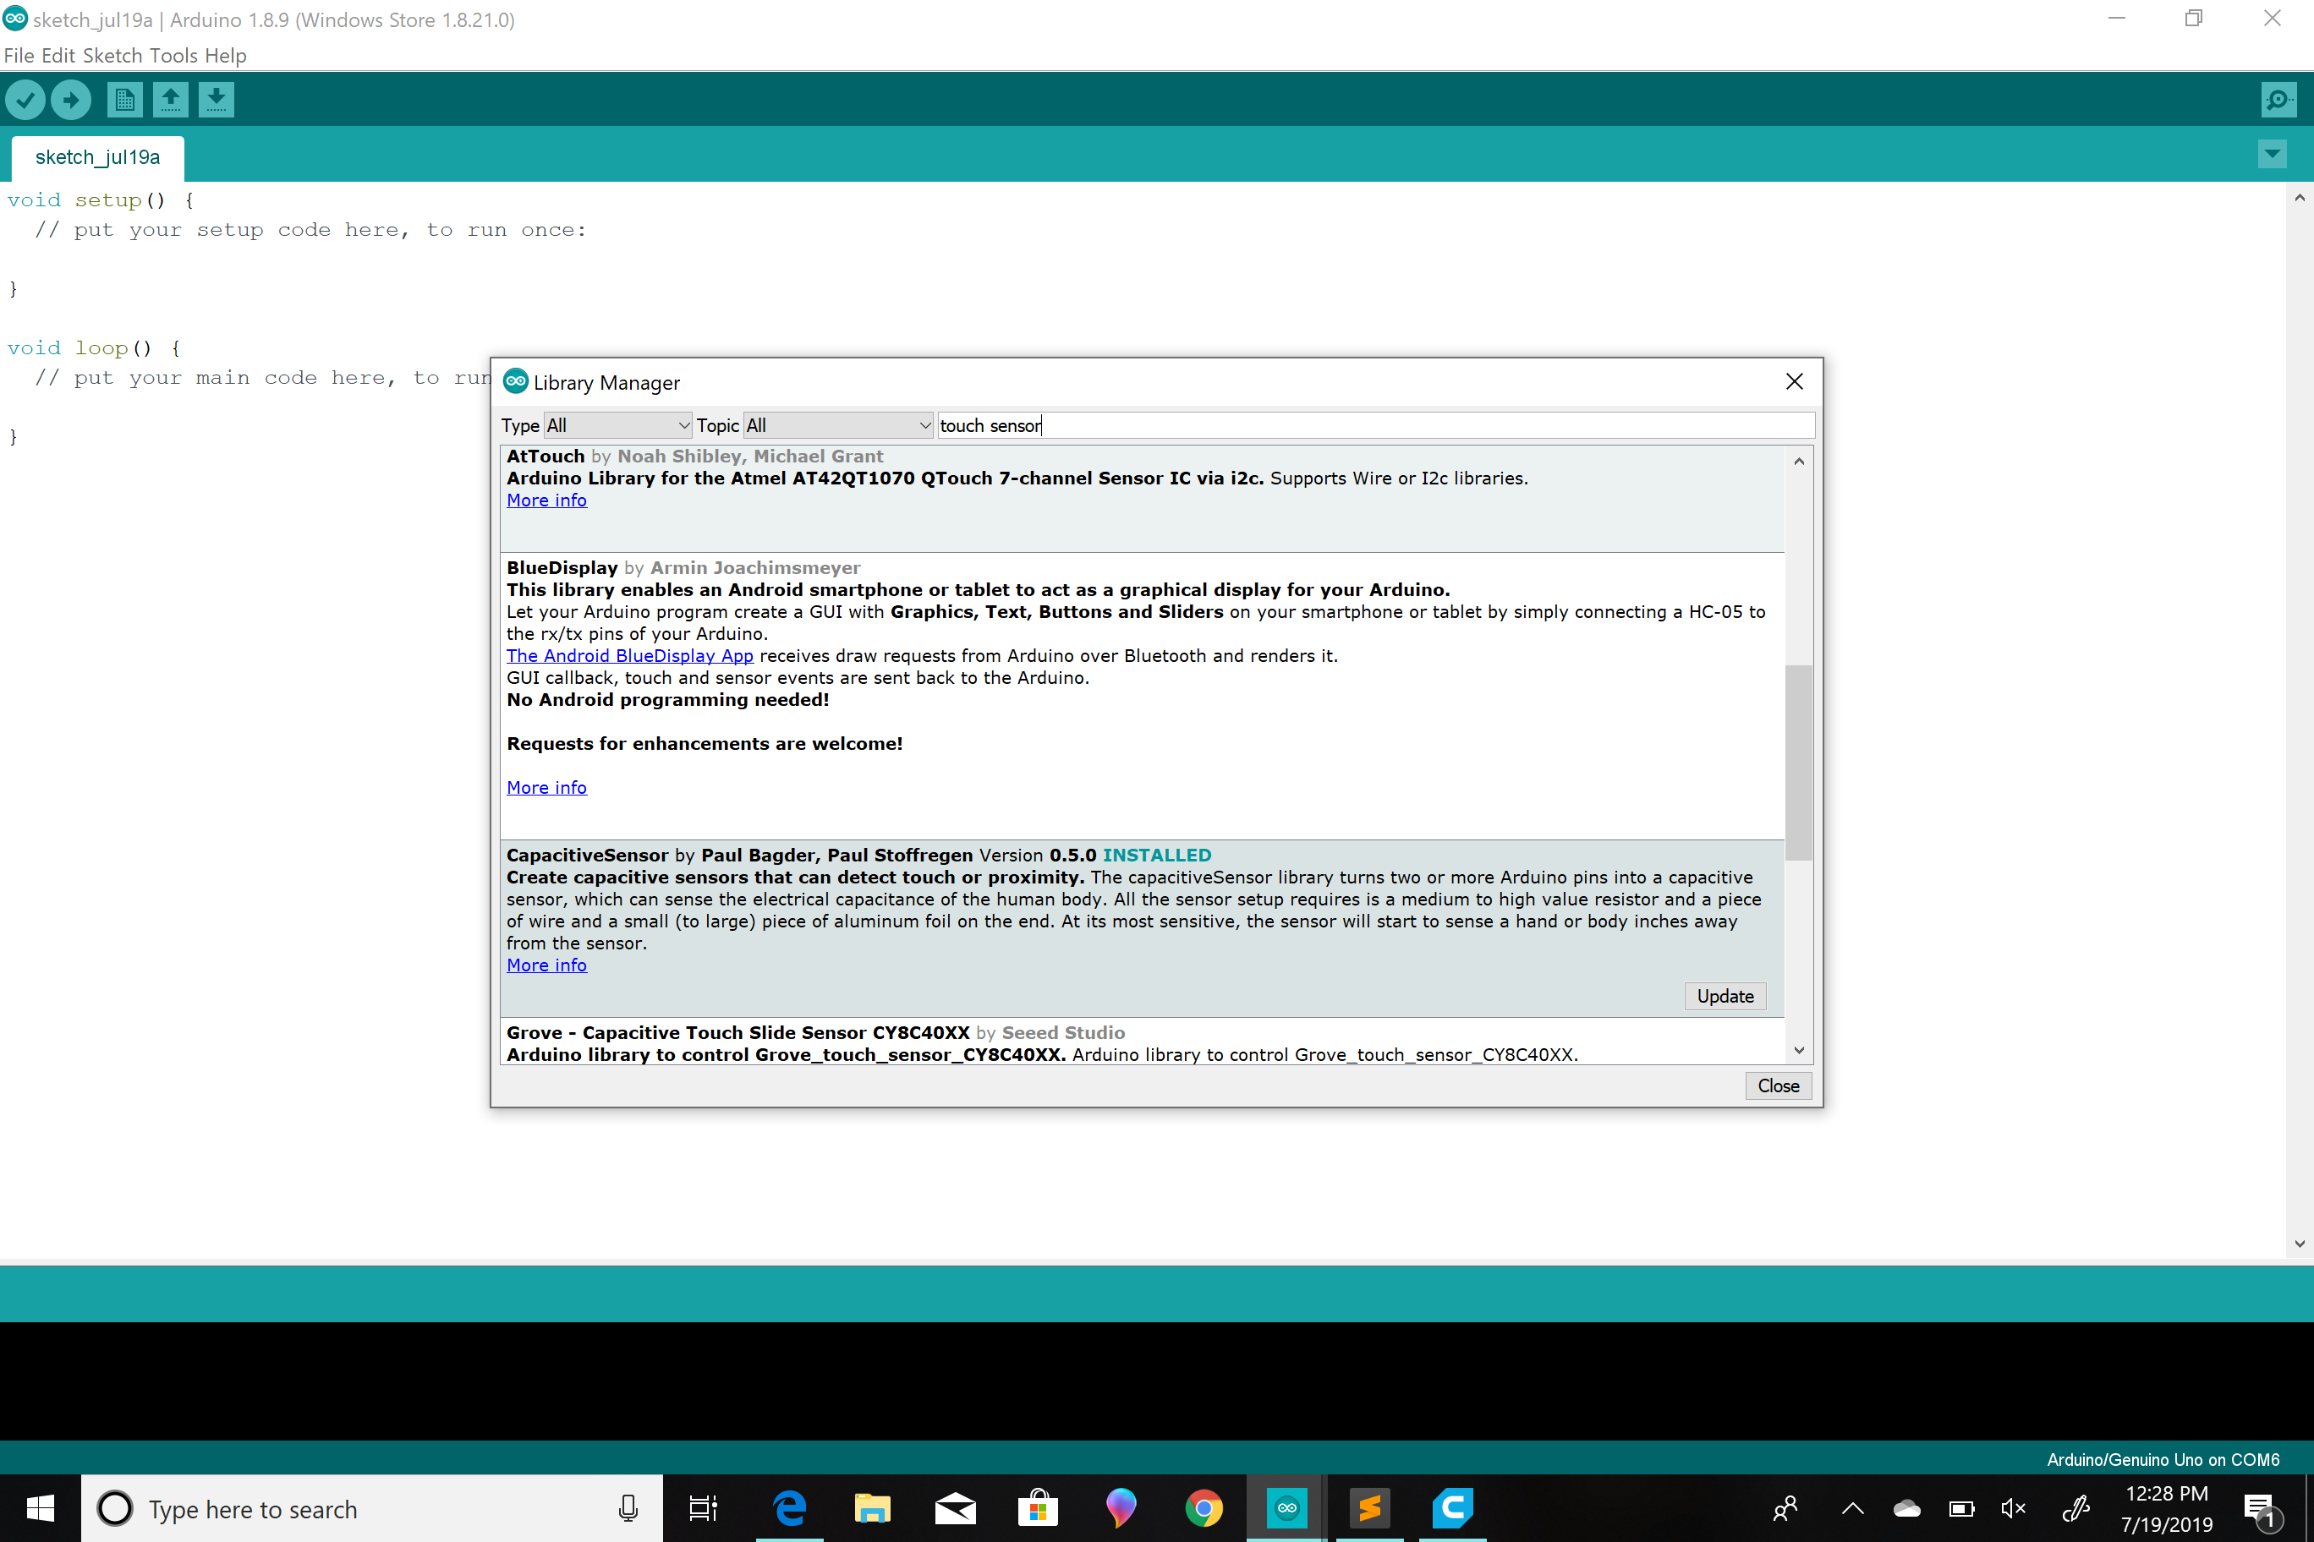
Task: Click the Cortana circle icon
Action: [115, 1507]
